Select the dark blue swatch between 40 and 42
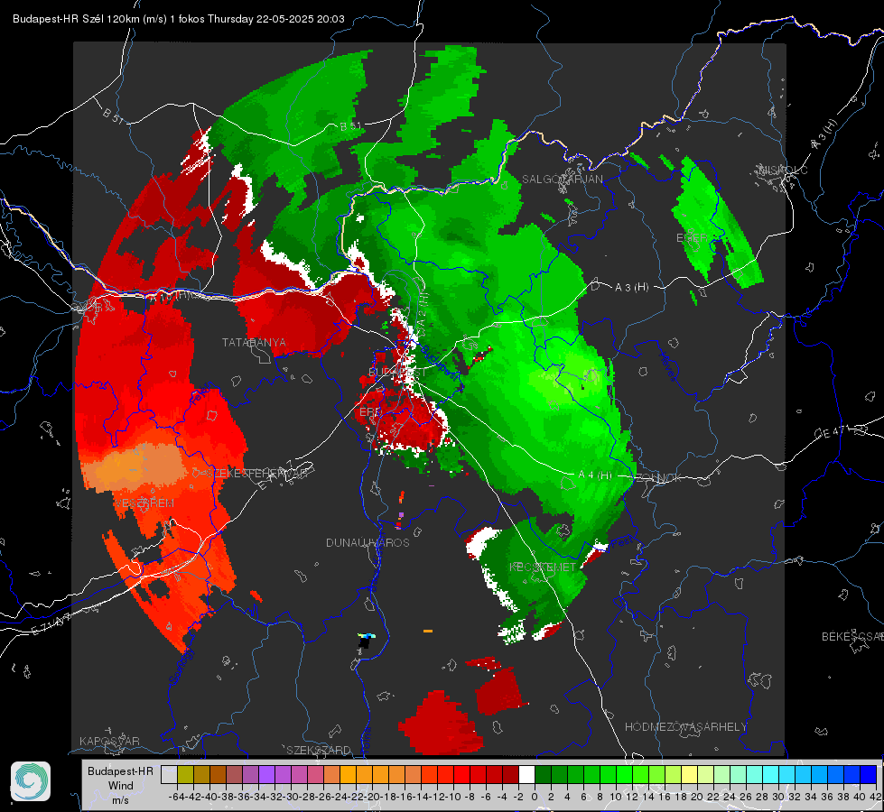The height and width of the screenshot is (812, 884). [x=869, y=774]
